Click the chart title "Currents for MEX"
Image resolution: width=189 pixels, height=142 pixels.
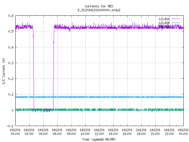pyautogui.click(x=99, y=6)
